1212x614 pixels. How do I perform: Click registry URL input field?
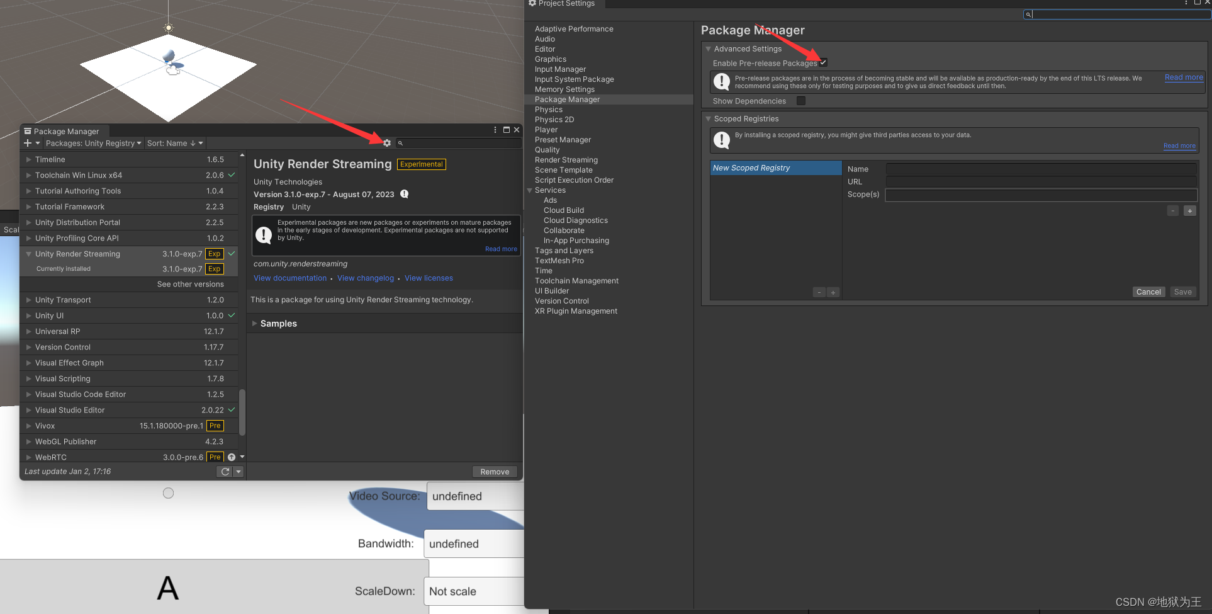1041,181
